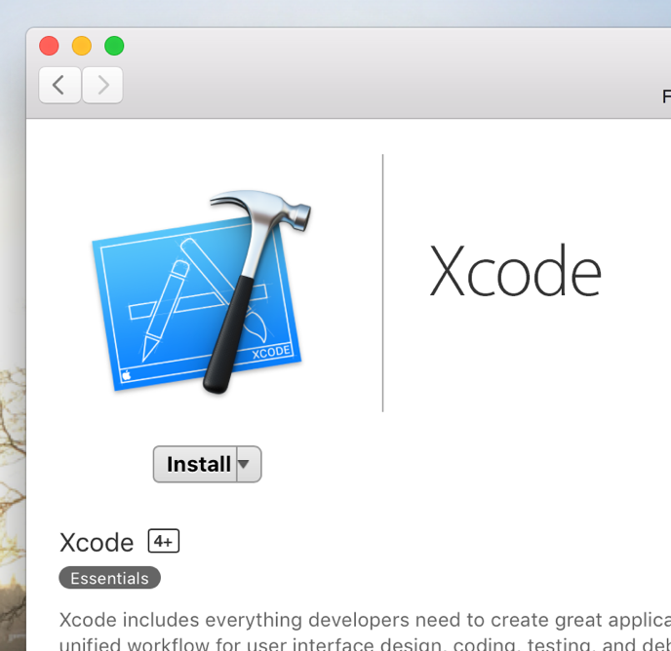This screenshot has width=671, height=651.
Task: Select the Essentials category tag
Action: [x=109, y=578]
